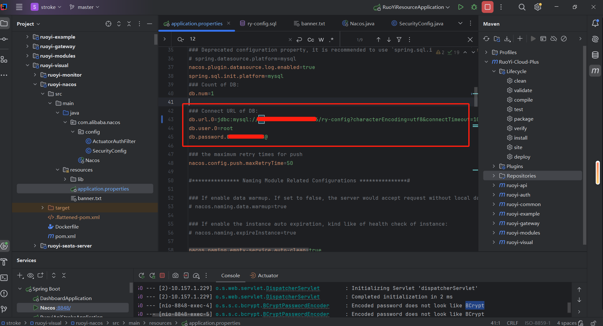This screenshot has width=603, height=326.
Task: Open the Services tool window icon
Action: (x=4, y=246)
